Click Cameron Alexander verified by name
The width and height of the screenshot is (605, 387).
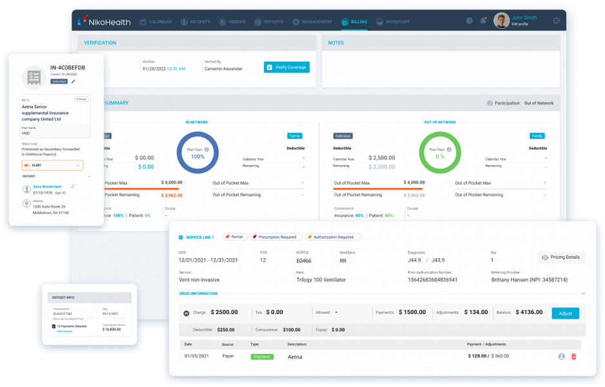pyautogui.click(x=224, y=69)
